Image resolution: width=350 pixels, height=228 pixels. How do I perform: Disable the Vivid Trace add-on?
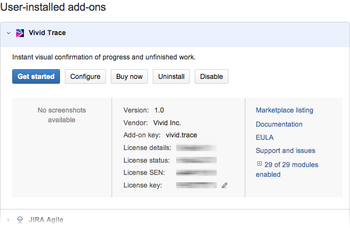point(211,76)
